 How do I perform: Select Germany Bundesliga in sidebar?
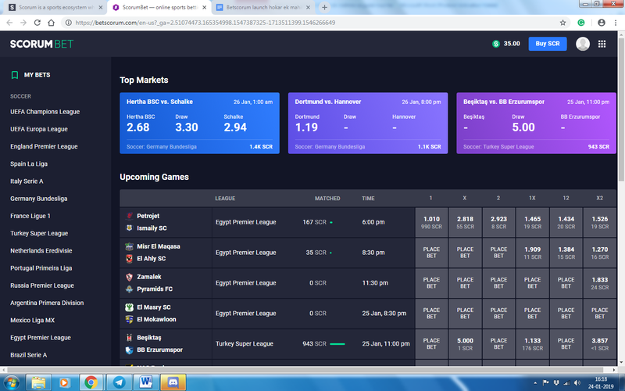click(x=38, y=199)
